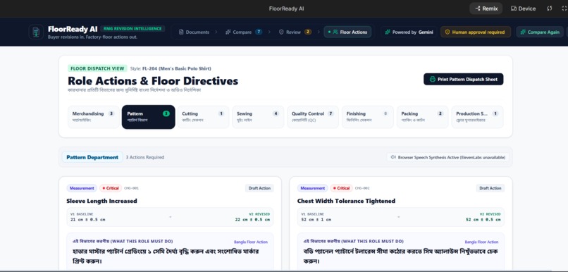Click the speaker icon in speech status
568x272 pixels.
(x=393, y=157)
